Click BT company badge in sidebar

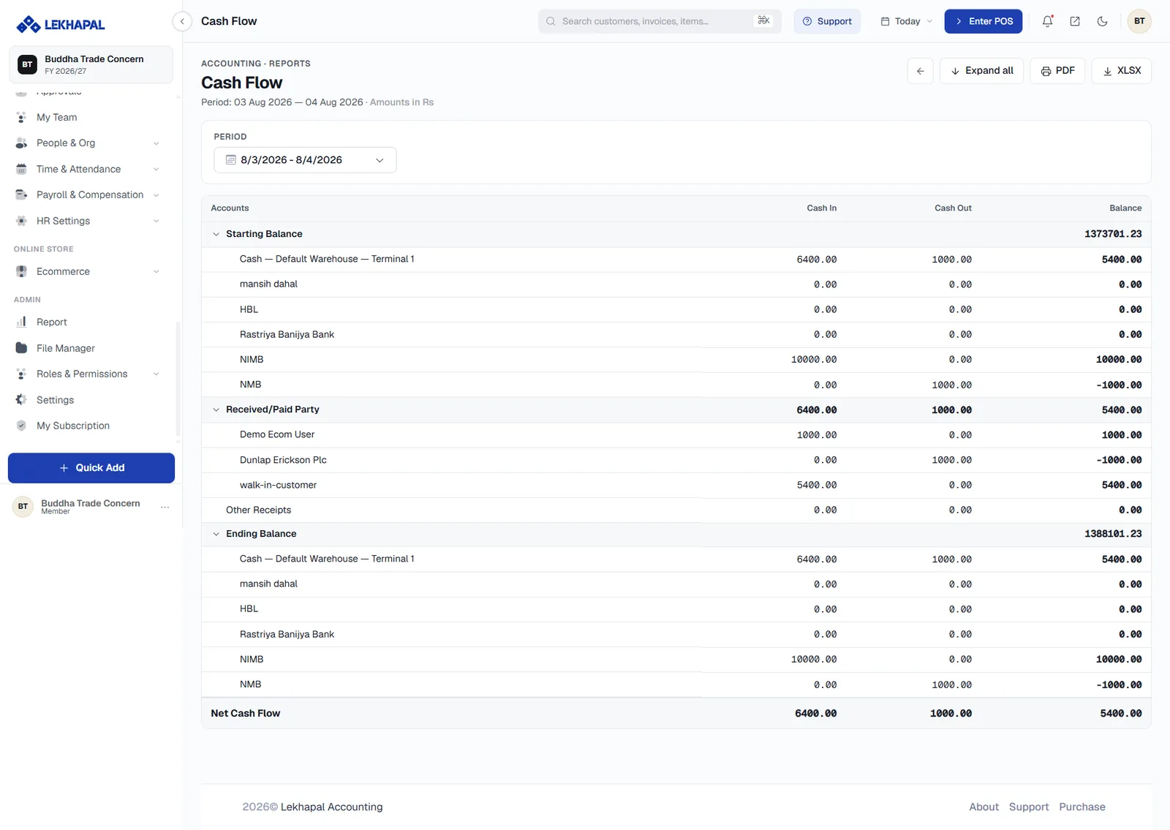click(x=27, y=64)
